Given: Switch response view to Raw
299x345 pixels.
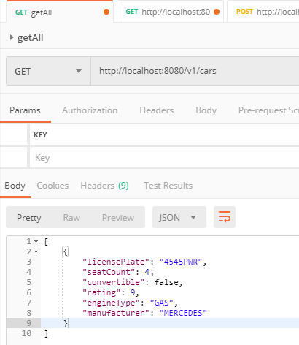Looking at the screenshot, I should [71, 218].
